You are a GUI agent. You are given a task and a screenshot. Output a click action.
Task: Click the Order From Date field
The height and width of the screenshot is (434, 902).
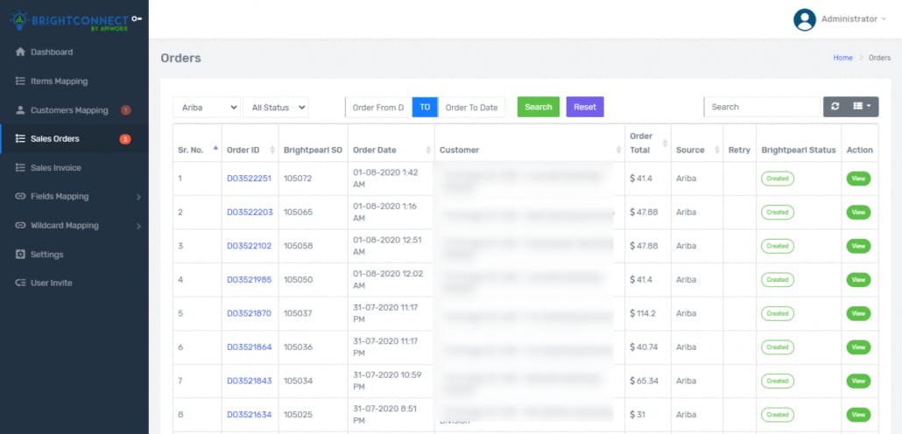coord(378,108)
